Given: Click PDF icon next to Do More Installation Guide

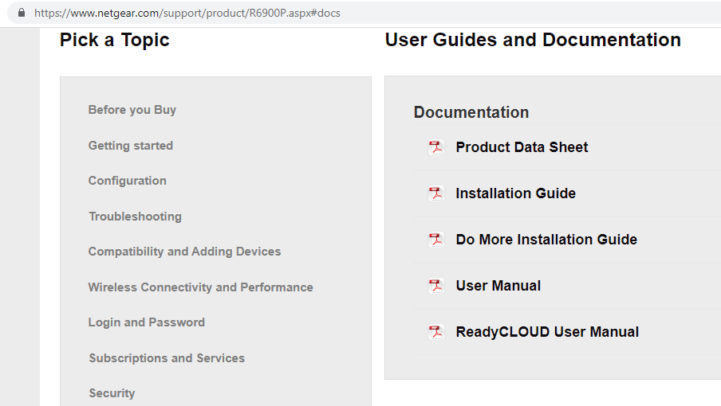Looking at the screenshot, I should [x=436, y=240].
